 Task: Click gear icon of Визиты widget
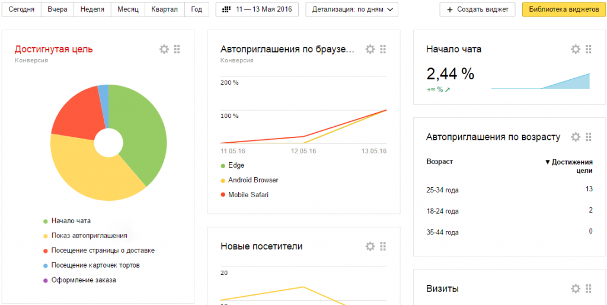tap(575, 288)
